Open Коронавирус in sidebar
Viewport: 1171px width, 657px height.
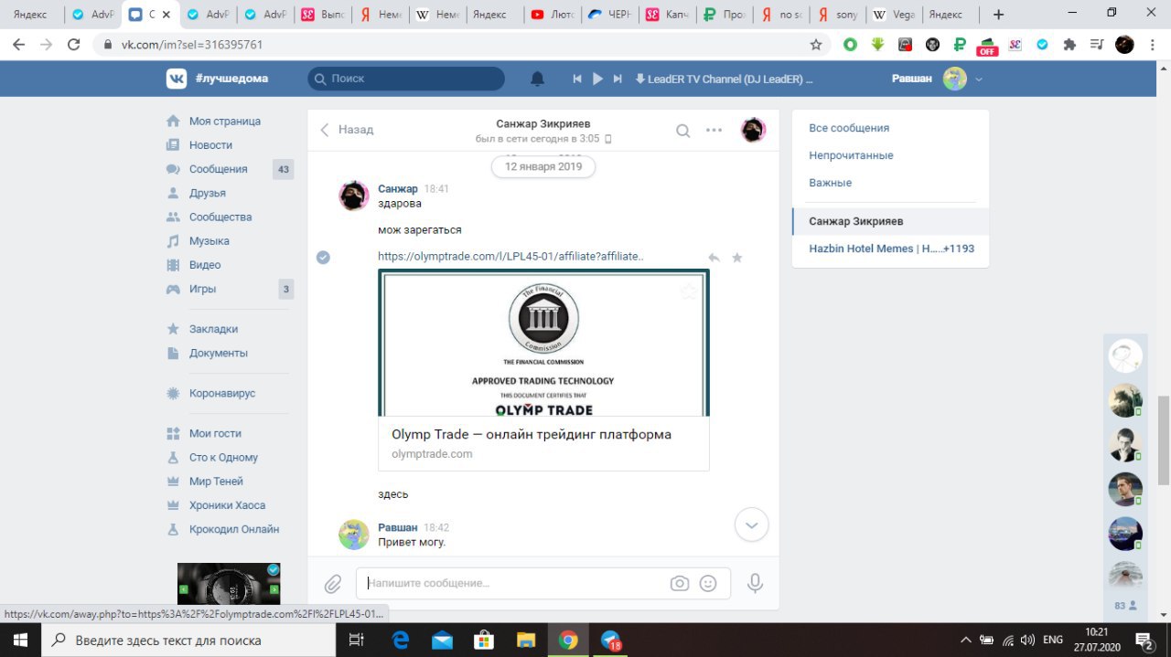[222, 393]
